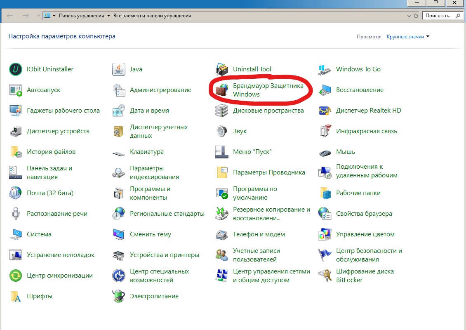Open the Диспетчер учетных данных safe icon

click(119, 131)
